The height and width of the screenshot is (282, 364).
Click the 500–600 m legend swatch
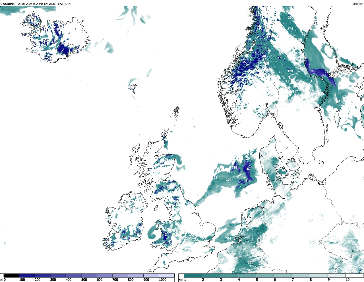[89, 276]
